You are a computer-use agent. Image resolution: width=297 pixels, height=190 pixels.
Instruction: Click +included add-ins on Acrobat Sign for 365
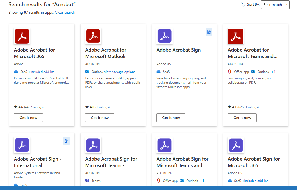[x=255, y=181]
